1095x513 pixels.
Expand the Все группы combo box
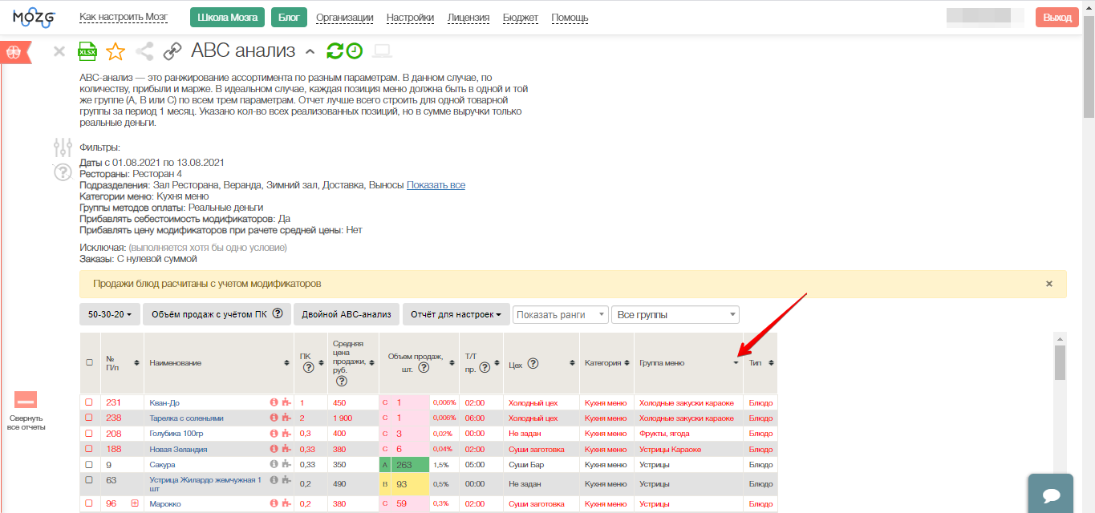pos(675,315)
